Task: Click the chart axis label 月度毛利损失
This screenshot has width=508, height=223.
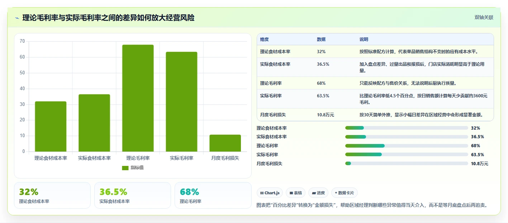Action: point(225,158)
